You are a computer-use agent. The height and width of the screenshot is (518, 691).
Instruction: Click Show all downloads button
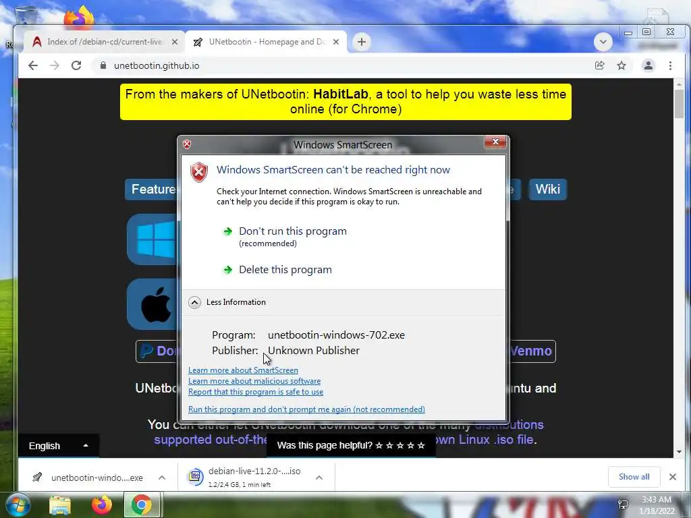pos(634,477)
